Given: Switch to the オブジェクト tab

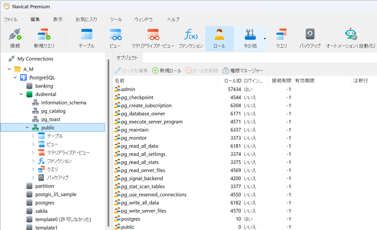Looking at the screenshot, I should (x=127, y=58).
